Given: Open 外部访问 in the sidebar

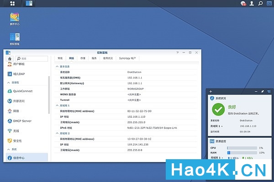Looking at the screenshot, I should [x=16, y=101].
